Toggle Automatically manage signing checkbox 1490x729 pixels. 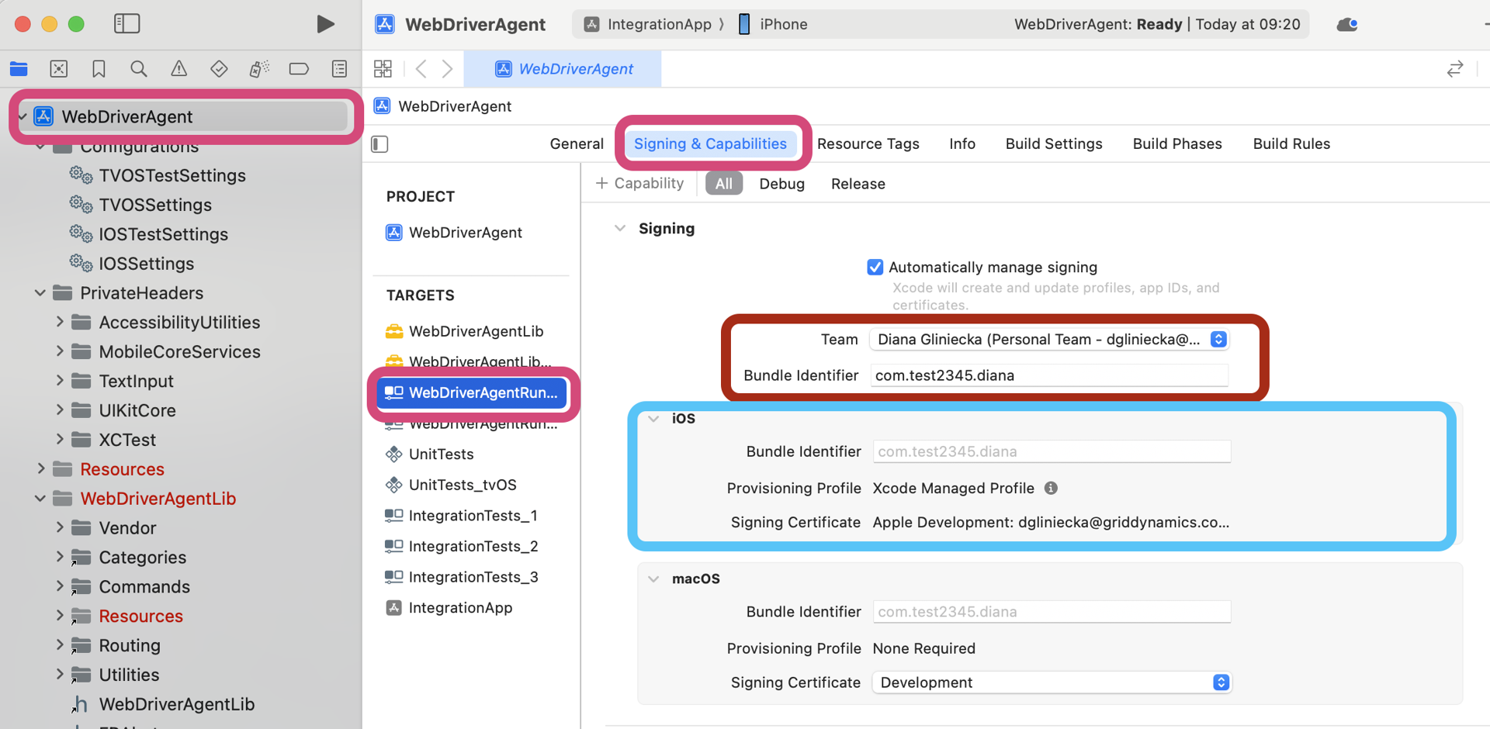(875, 268)
